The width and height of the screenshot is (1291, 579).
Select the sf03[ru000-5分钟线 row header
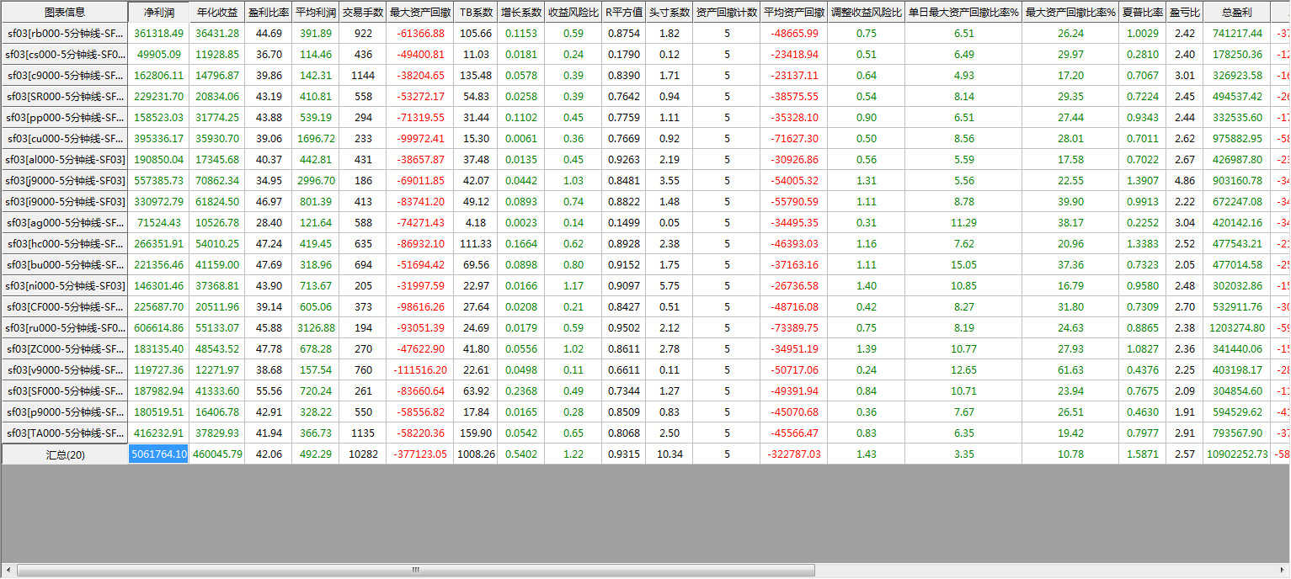click(x=65, y=328)
